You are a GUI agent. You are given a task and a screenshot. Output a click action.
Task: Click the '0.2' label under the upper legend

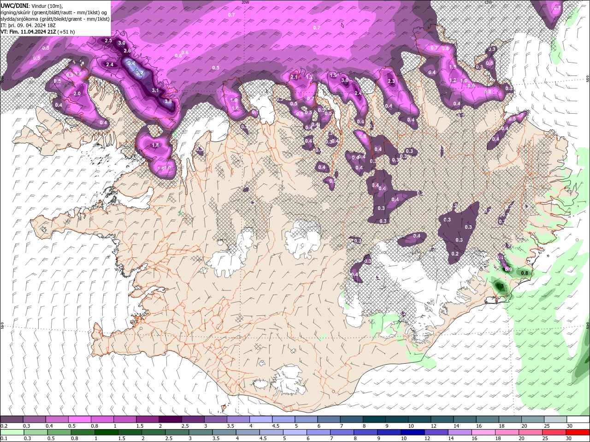[x=4, y=426]
